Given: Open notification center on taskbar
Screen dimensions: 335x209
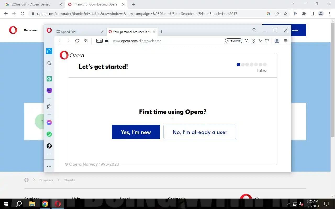Looking at the screenshot, I should tap(326, 204).
